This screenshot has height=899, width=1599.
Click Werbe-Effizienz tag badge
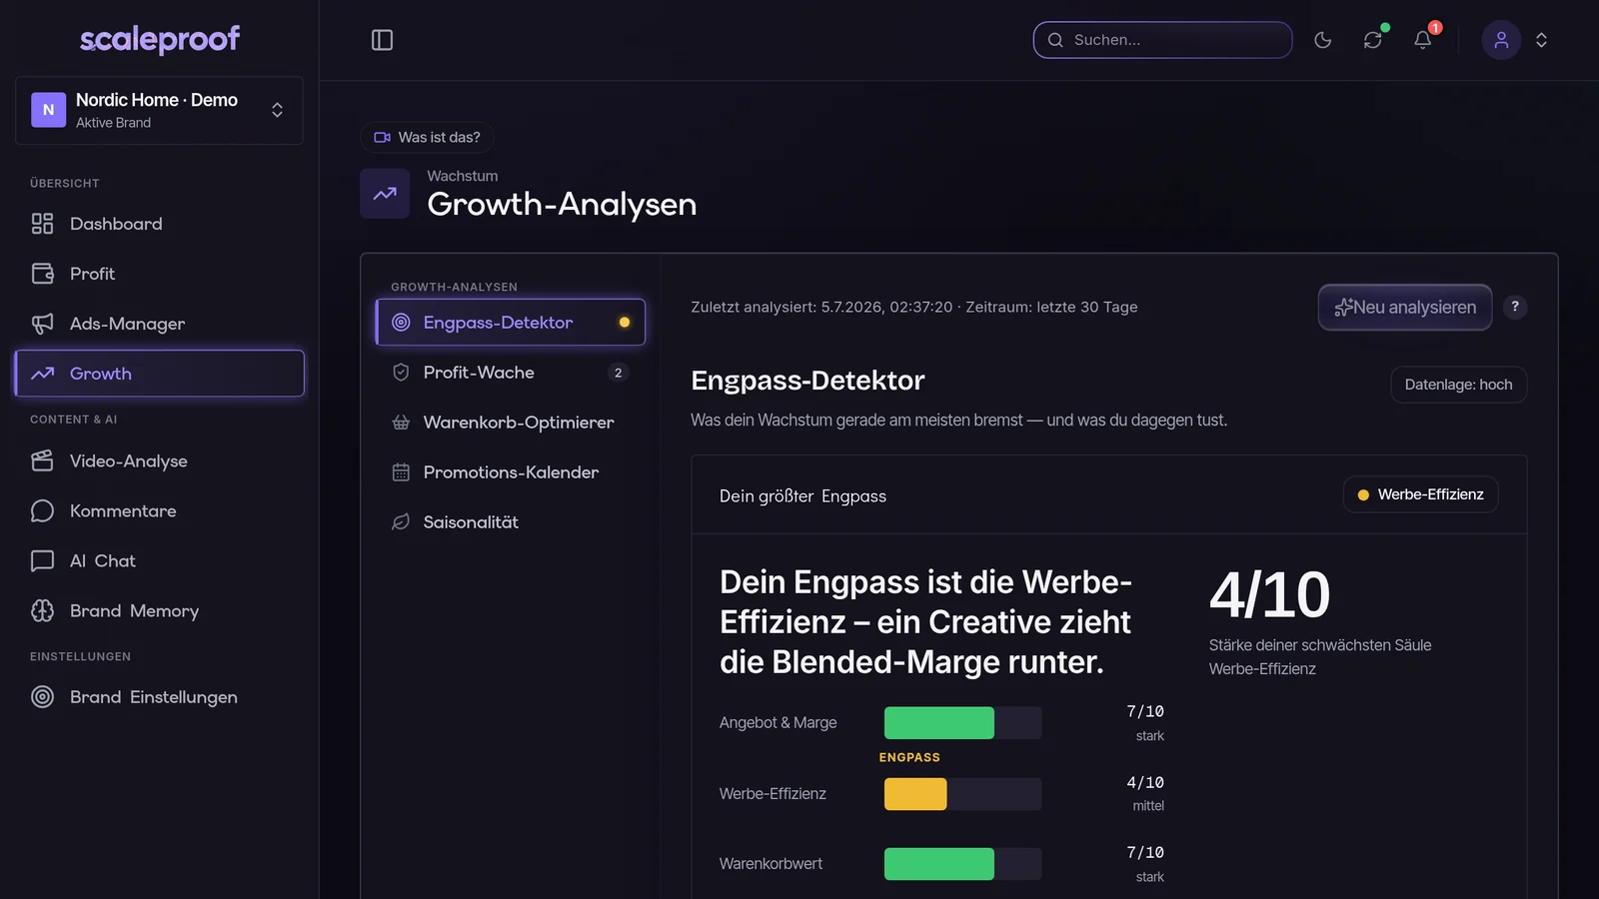[1420, 494]
